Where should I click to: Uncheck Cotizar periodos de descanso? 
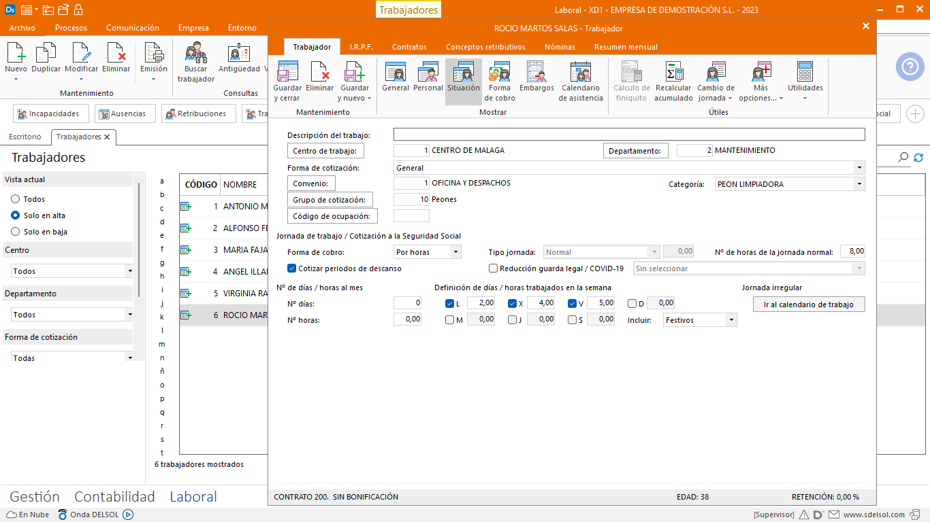(x=292, y=268)
